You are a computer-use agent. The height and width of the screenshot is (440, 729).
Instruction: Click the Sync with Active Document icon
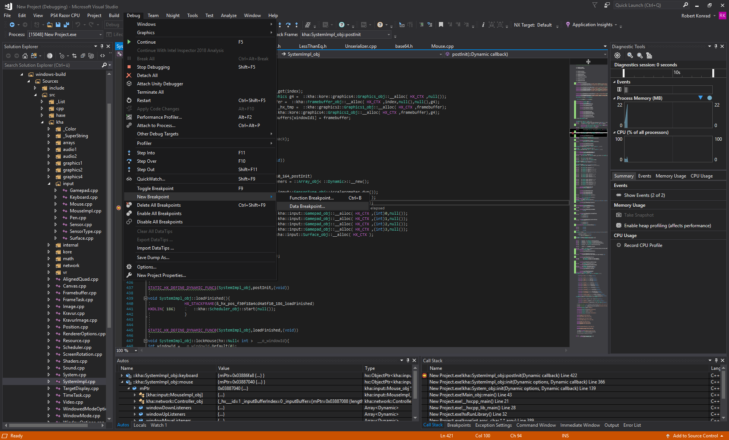pyautogui.click(x=74, y=56)
